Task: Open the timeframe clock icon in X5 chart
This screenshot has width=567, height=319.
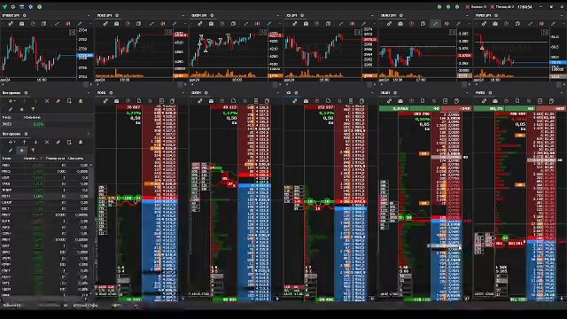Action: pyautogui.click(x=317, y=24)
